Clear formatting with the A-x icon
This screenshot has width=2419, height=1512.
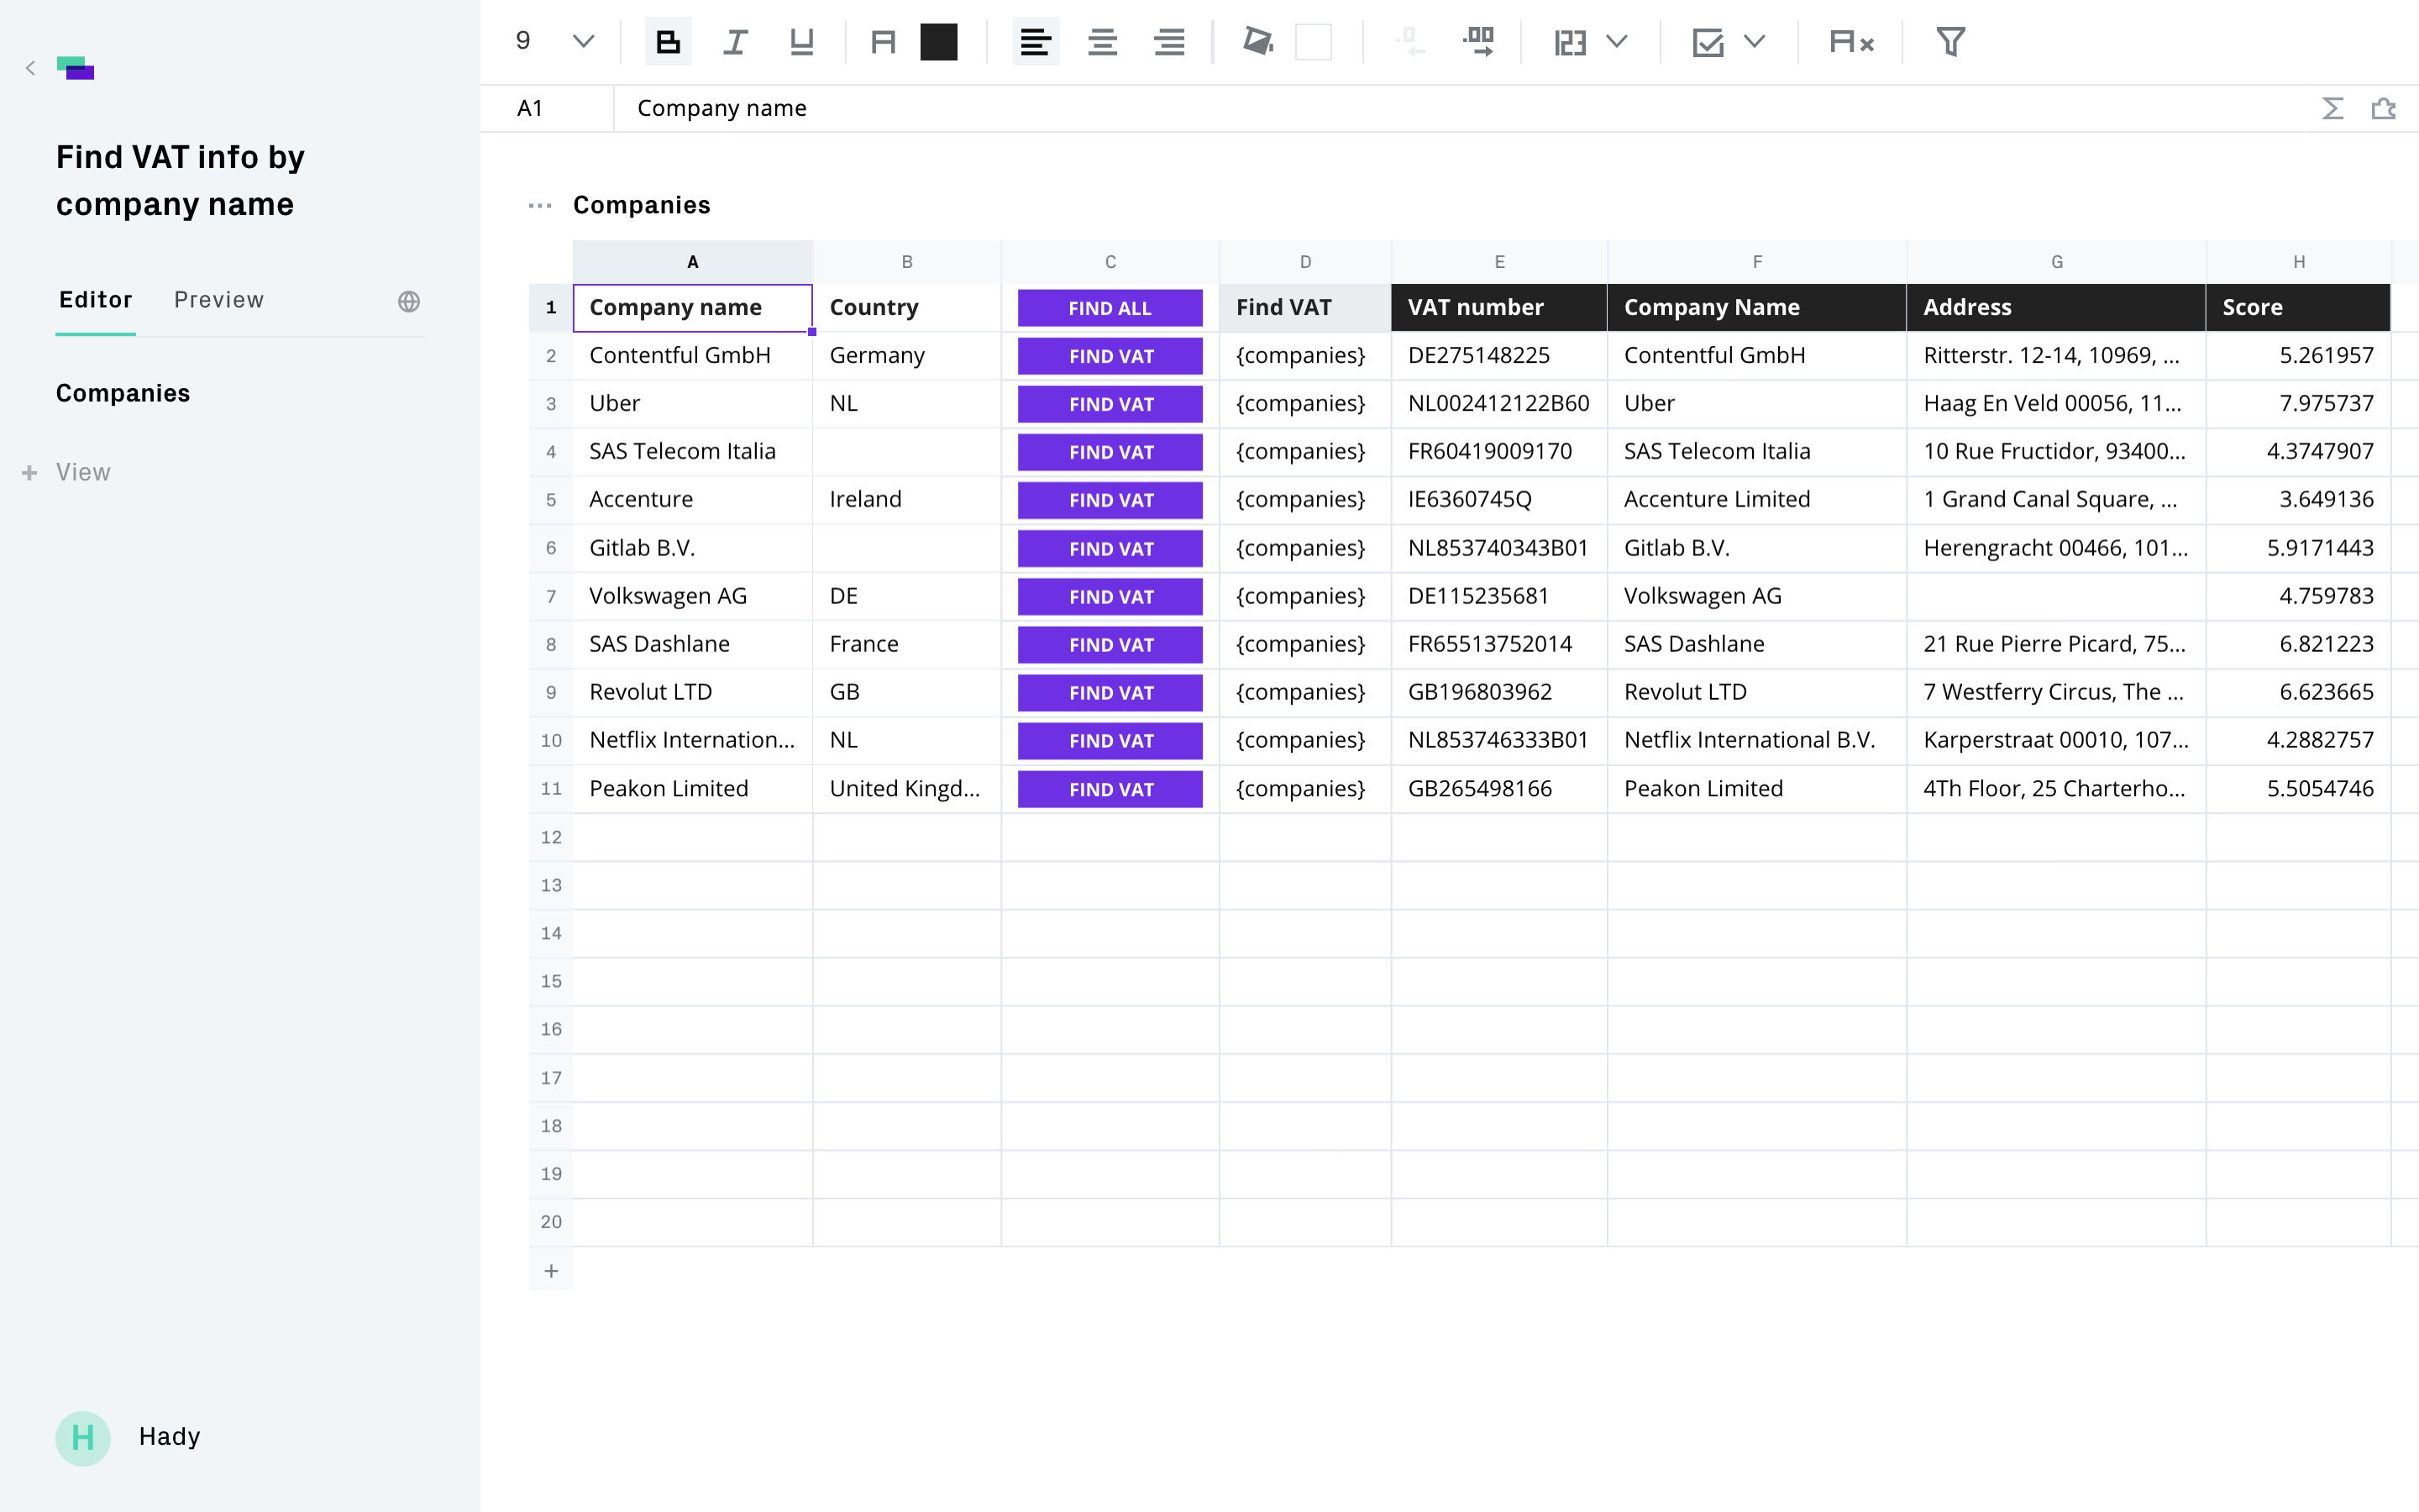click(x=1851, y=42)
